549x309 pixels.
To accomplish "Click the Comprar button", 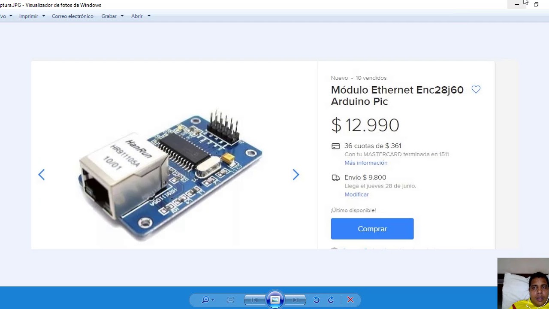I will click(372, 229).
